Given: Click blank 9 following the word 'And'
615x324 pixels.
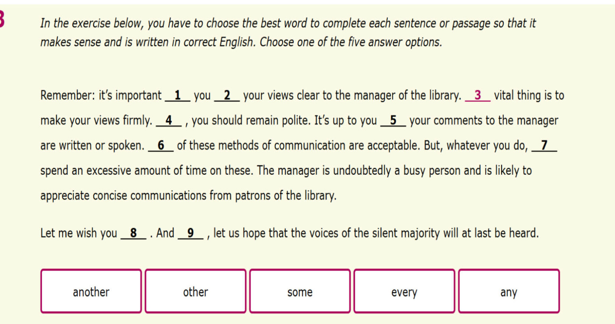Looking at the screenshot, I should point(191,233).
